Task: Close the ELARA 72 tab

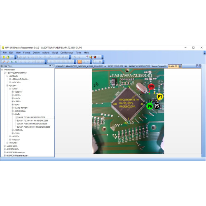Action: click(x=180, y=66)
